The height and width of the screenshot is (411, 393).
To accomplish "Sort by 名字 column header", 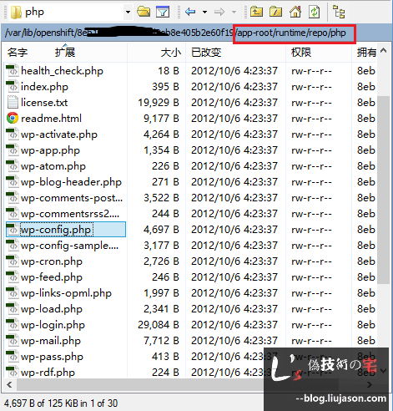I will (18, 53).
